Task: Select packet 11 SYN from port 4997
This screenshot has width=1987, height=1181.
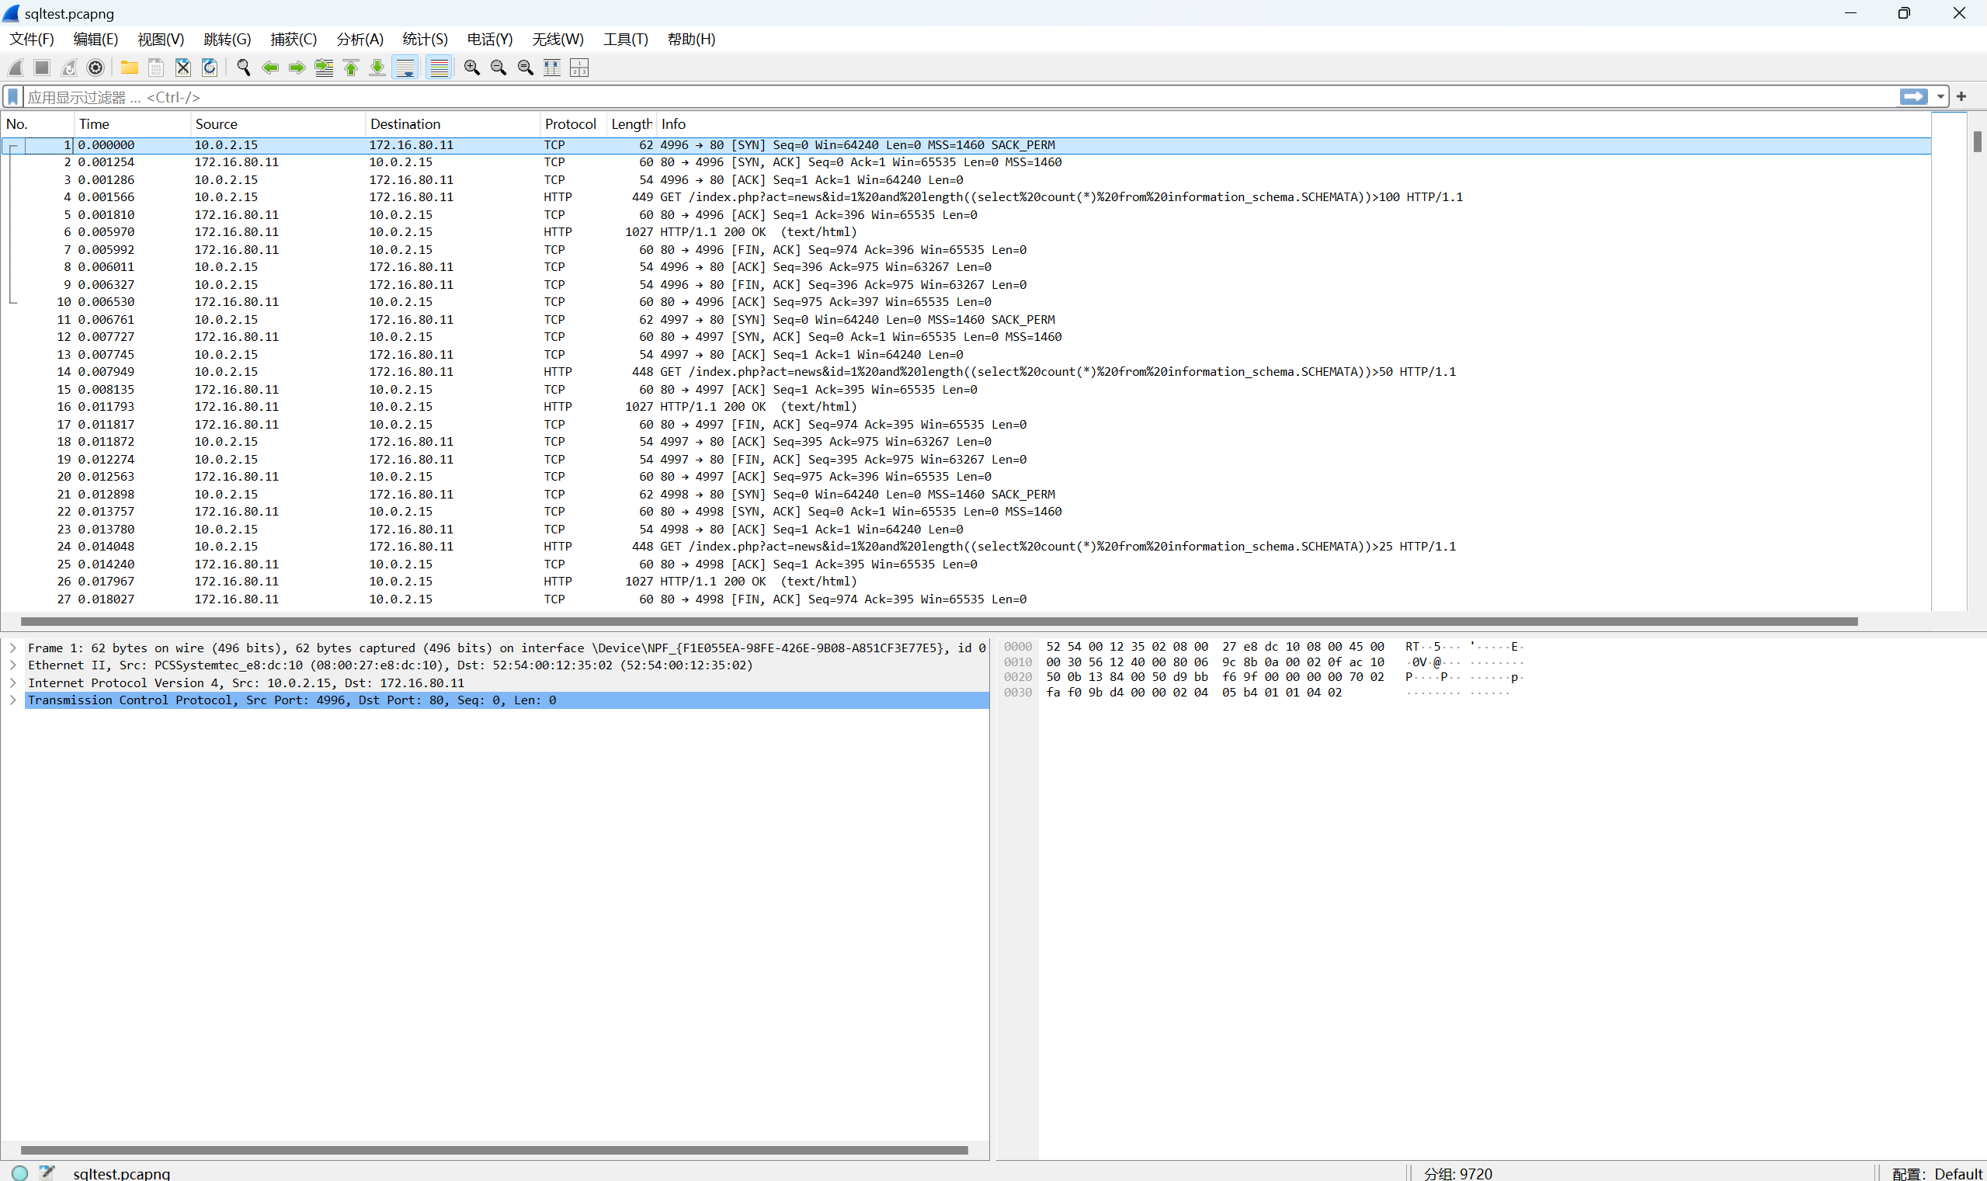Action: 966,320
